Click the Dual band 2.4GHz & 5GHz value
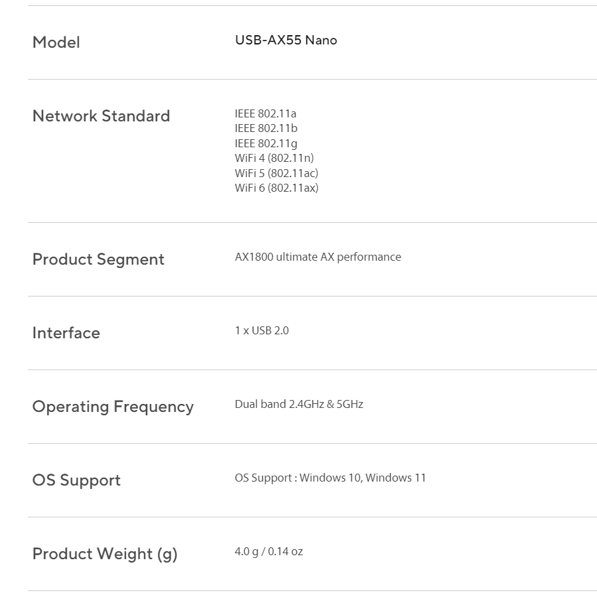 click(298, 404)
